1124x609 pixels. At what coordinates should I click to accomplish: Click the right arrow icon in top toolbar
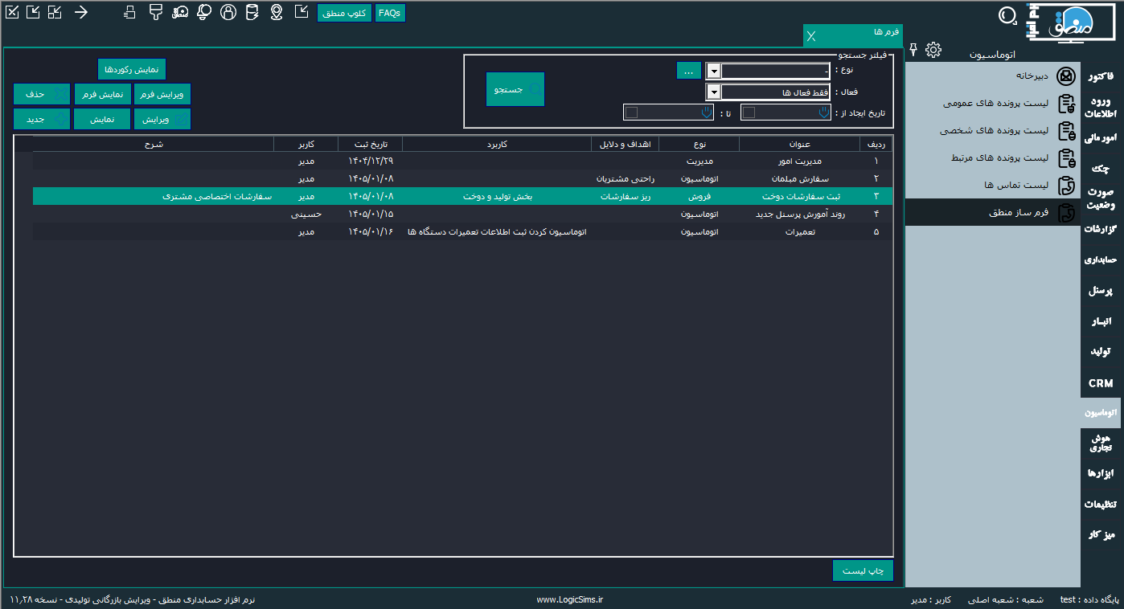pyautogui.click(x=80, y=12)
